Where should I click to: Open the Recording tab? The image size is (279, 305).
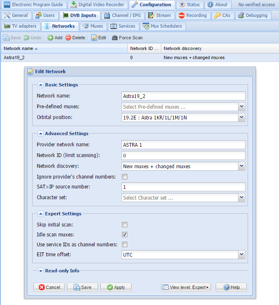193,15
